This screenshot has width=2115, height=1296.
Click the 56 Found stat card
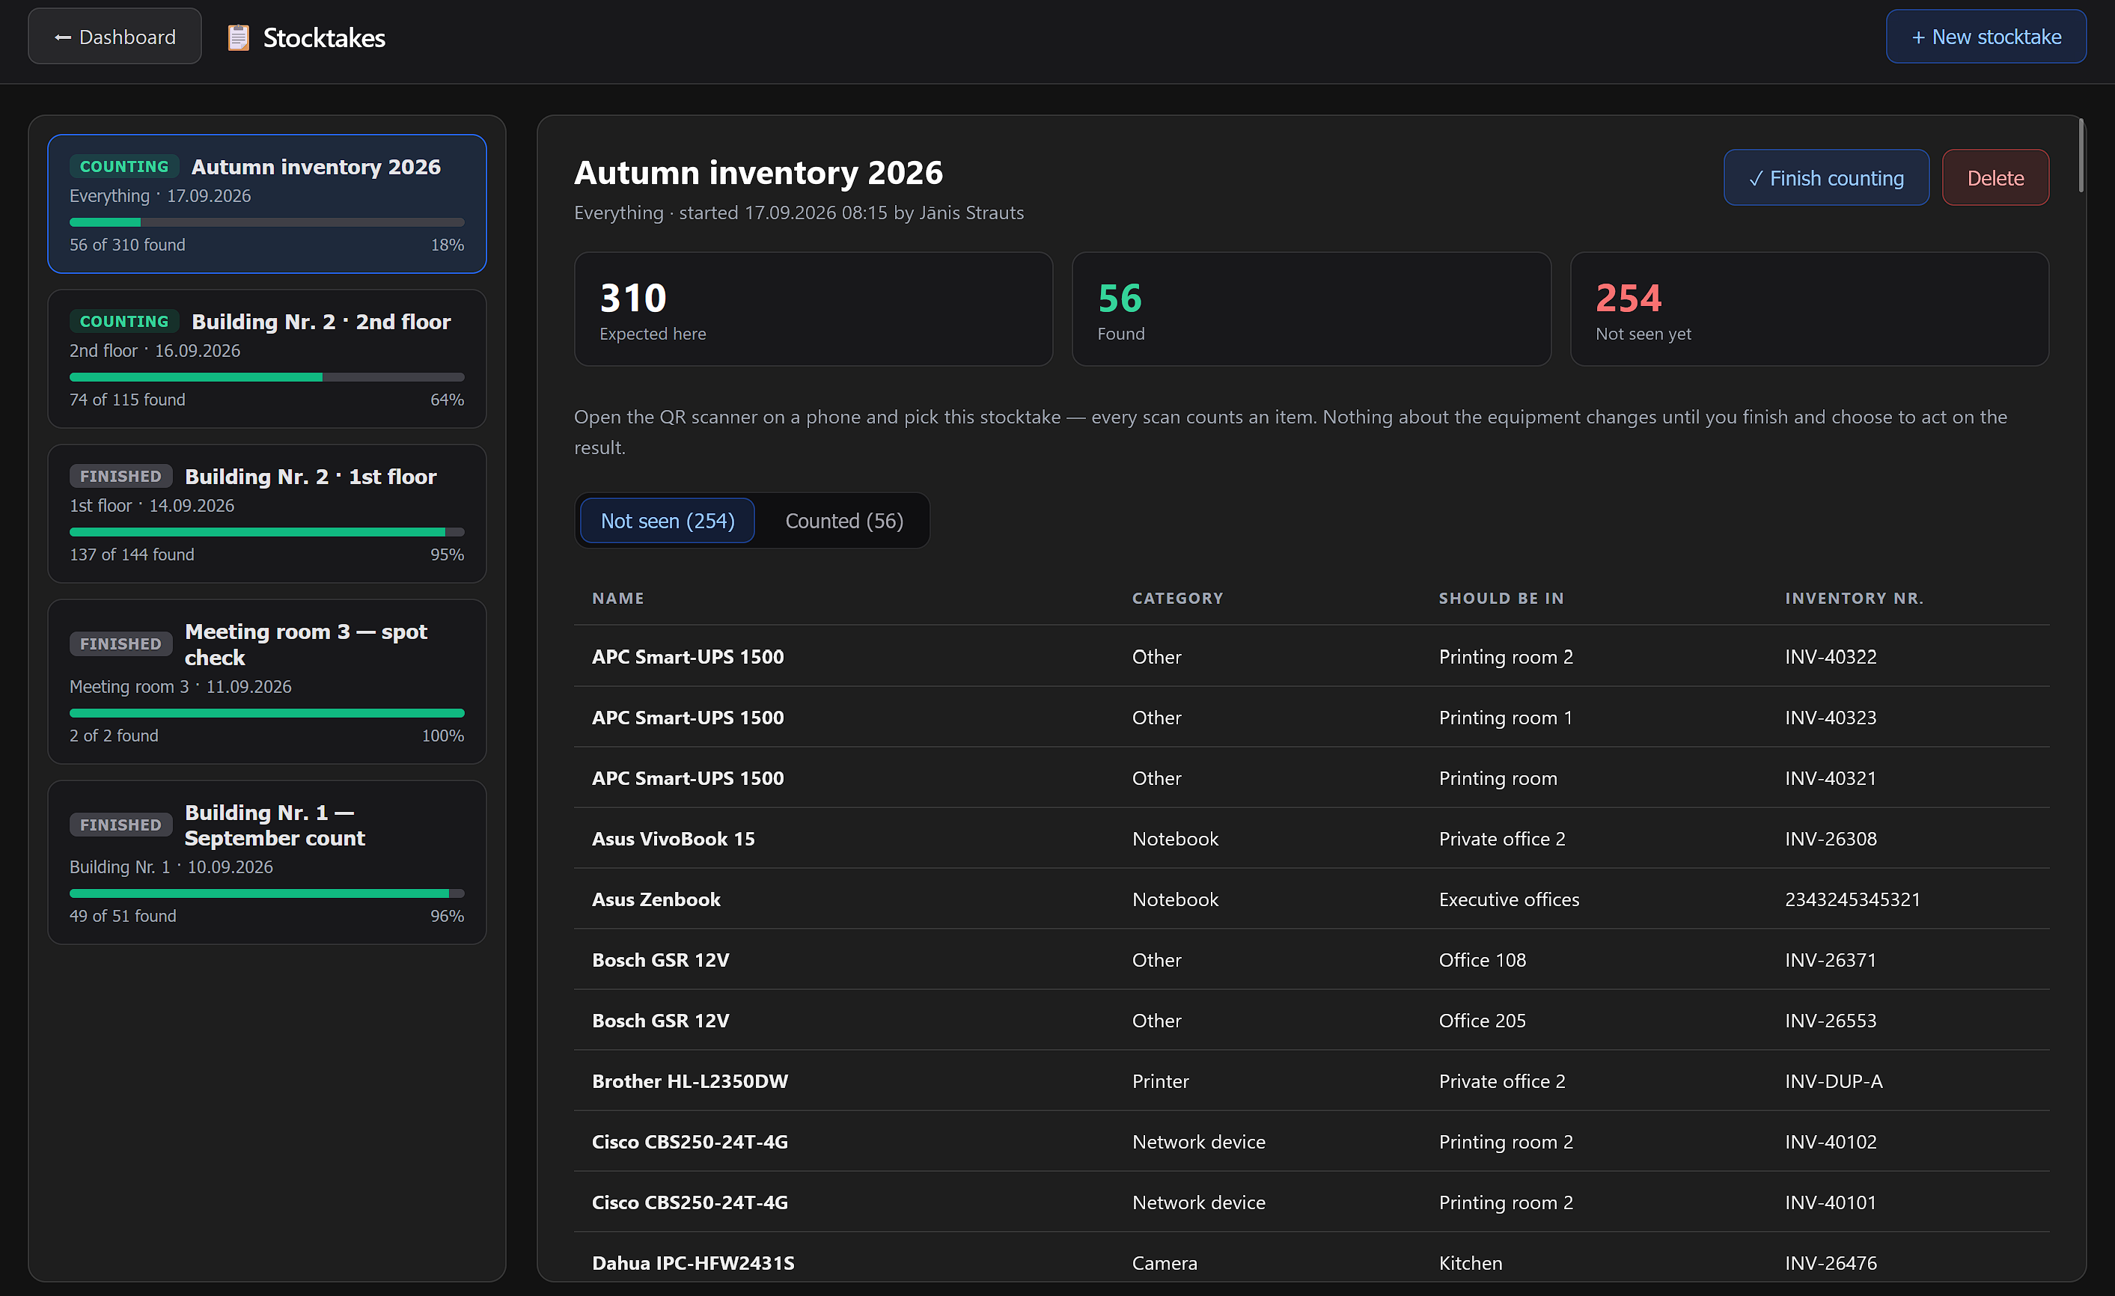click(1310, 309)
